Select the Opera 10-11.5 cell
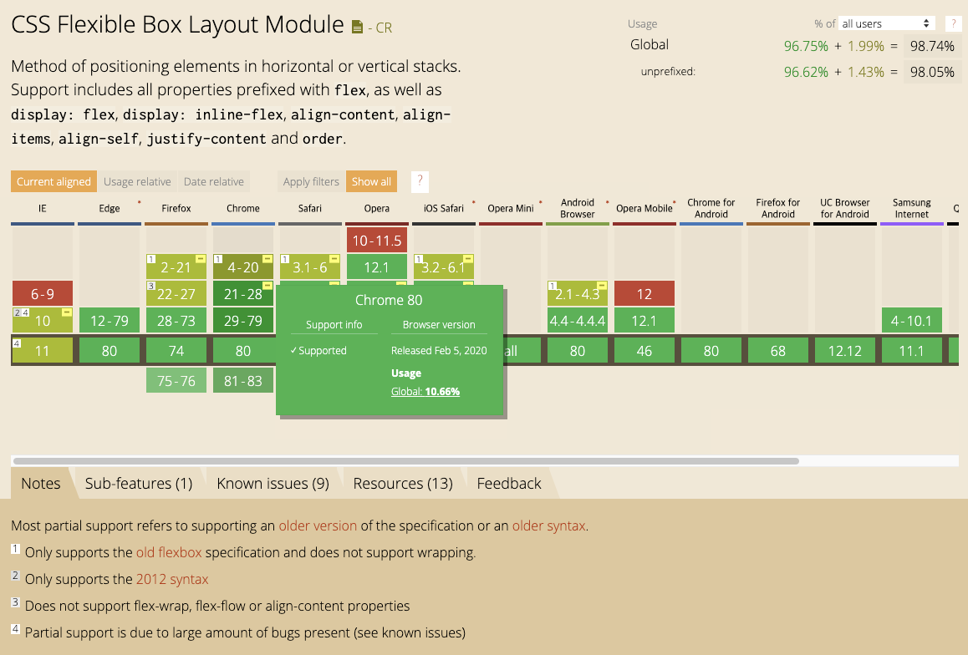The image size is (968, 655). click(376, 240)
